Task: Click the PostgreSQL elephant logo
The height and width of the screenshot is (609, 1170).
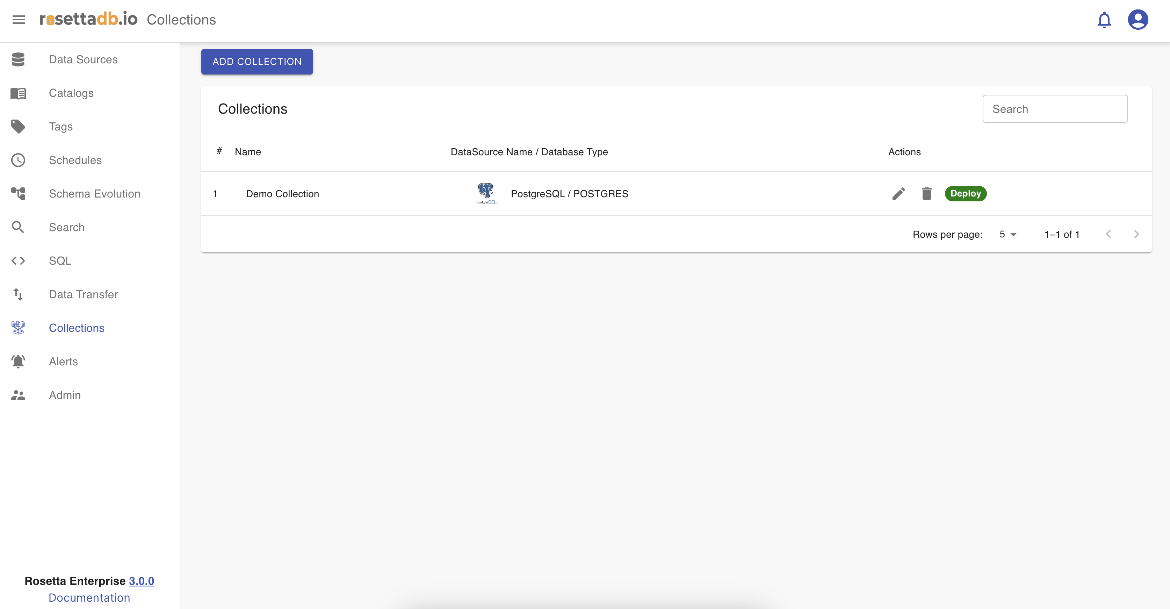Action: (x=485, y=193)
